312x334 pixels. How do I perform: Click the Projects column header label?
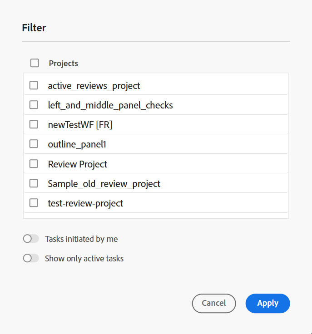click(x=64, y=64)
